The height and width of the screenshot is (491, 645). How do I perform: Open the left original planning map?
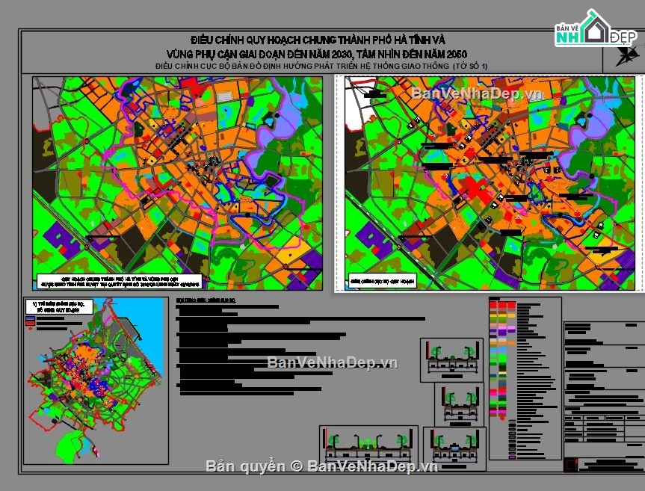tap(177, 183)
